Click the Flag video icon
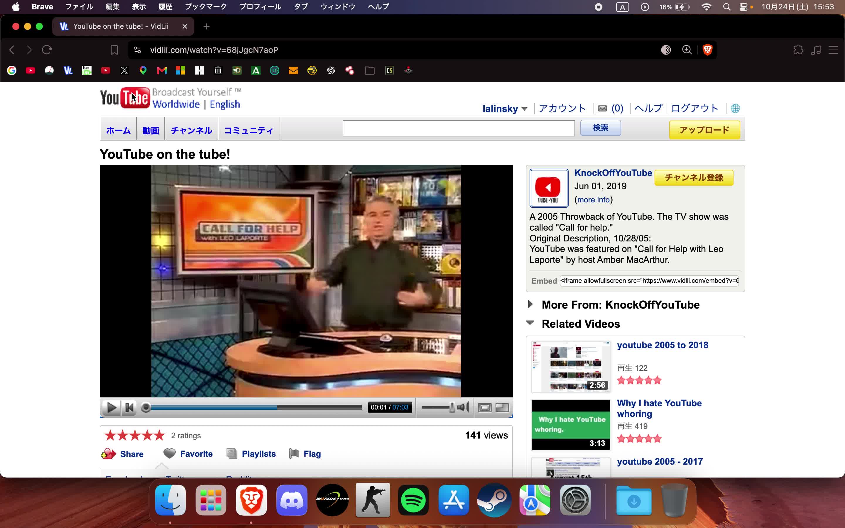 (294, 453)
